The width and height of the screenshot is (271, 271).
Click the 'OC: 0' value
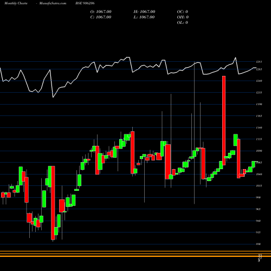pyautogui.click(x=183, y=12)
